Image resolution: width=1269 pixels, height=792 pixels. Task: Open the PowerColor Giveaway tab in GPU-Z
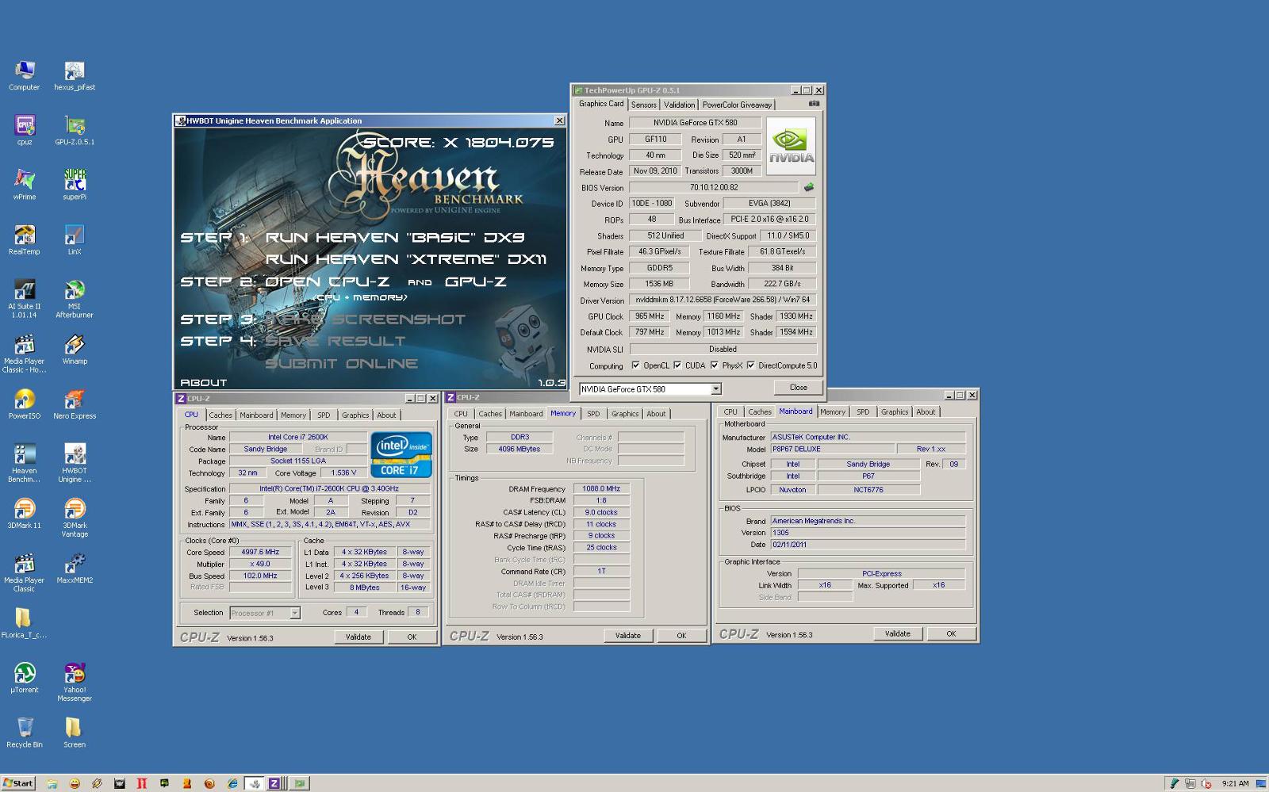[737, 105]
